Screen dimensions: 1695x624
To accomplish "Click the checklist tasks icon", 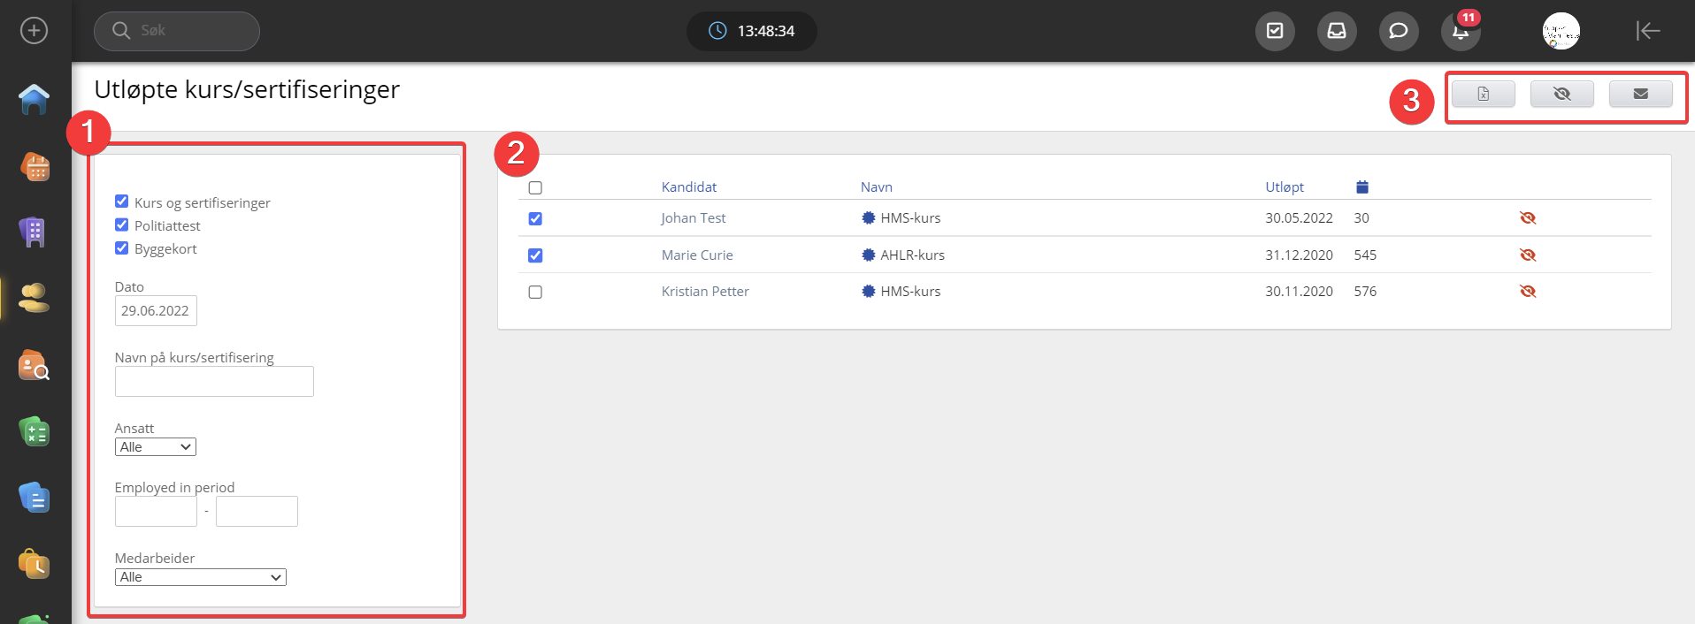I will point(1275,32).
